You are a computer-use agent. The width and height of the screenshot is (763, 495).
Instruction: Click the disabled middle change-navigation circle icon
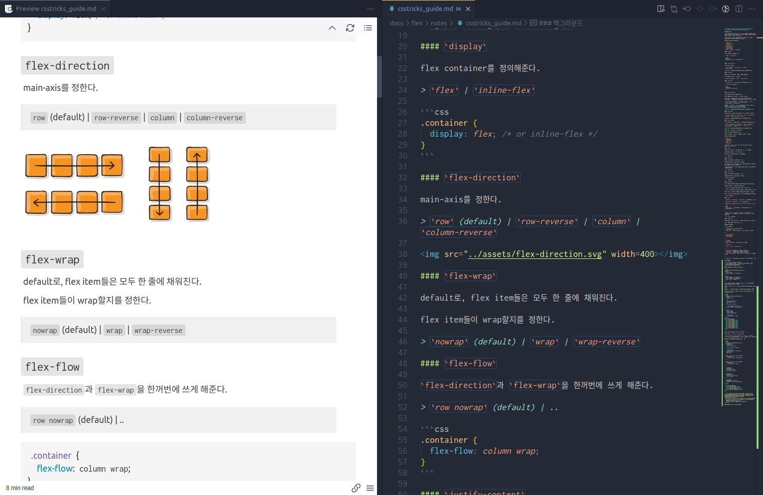click(700, 9)
